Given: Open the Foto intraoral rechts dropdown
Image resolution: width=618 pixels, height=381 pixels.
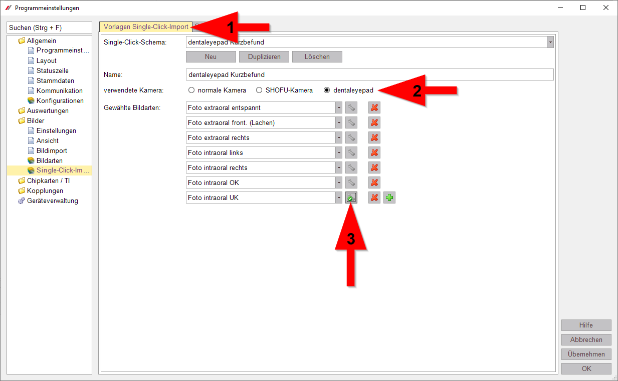Looking at the screenshot, I should pos(339,167).
